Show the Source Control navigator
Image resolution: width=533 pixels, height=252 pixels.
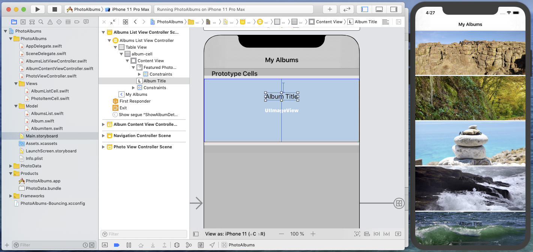point(23,22)
